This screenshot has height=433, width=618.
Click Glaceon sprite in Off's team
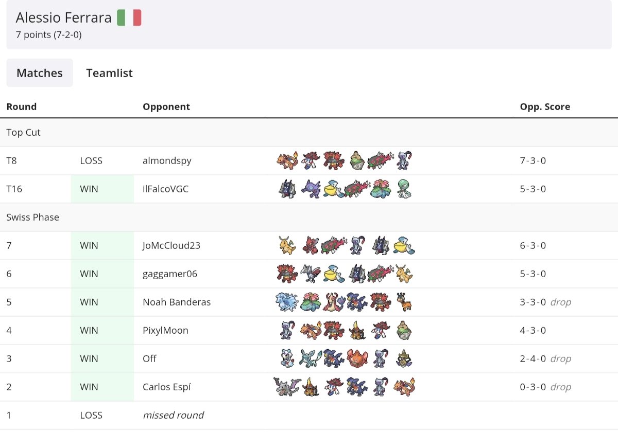pyautogui.click(x=311, y=359)
